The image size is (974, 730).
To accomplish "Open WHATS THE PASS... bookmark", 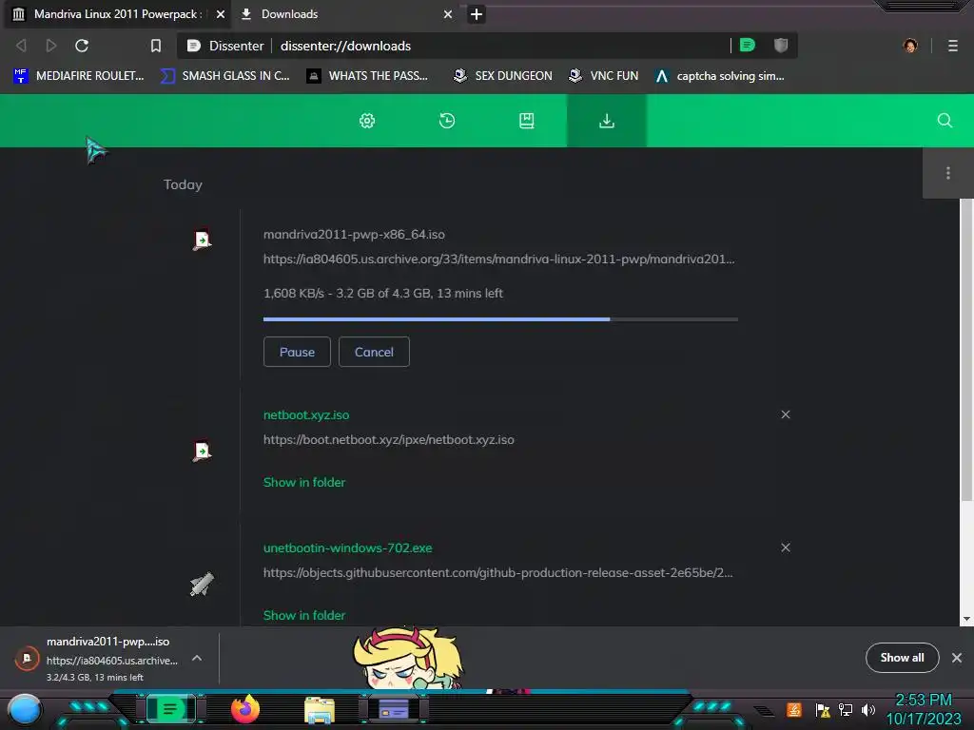I will [367, 76].
